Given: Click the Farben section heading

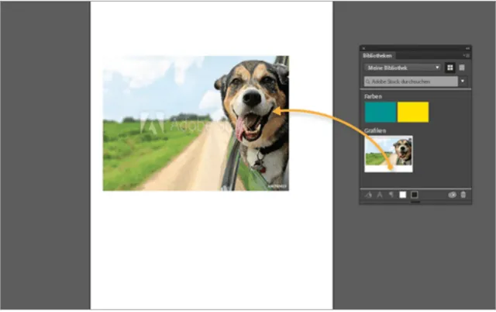Looking at the screenshot, I should pyautogui.click(x=373, y=96).
